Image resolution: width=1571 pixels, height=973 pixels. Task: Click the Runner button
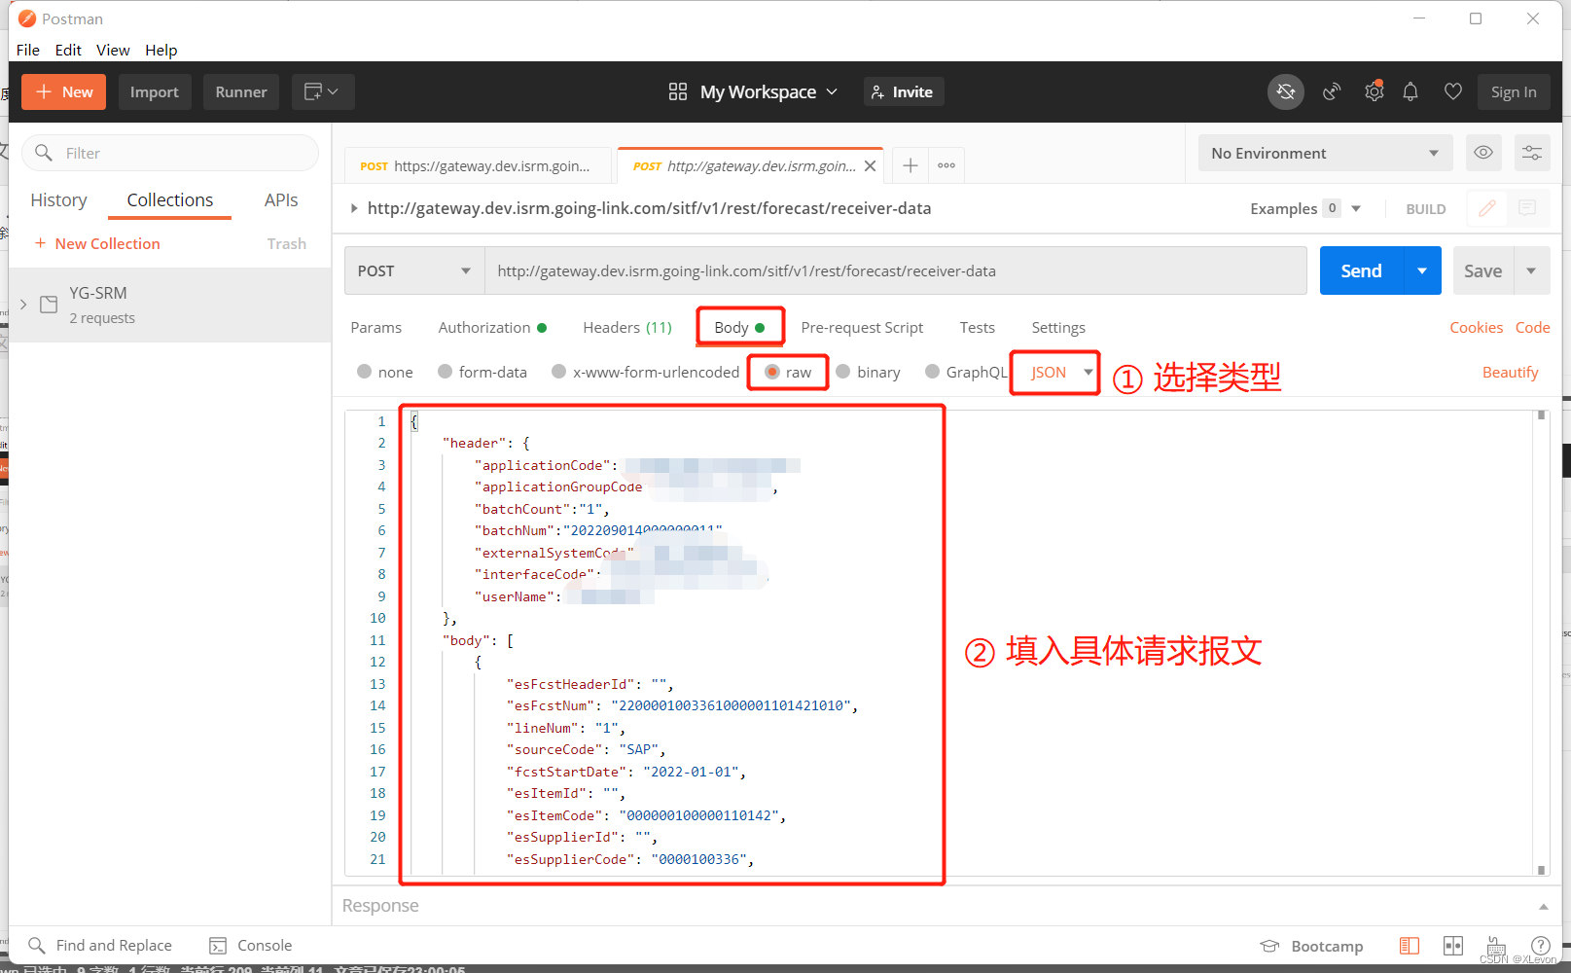click(x=241, y=91)
